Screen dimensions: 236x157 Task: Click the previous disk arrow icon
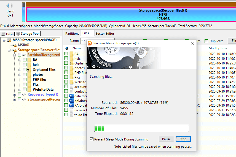[x=8, y=6]
